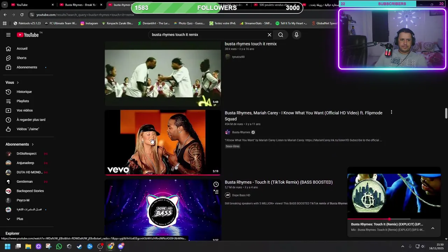Play busta rhymes touch it remix thumbnail
448x252 pixels.
tap(163, 74)
